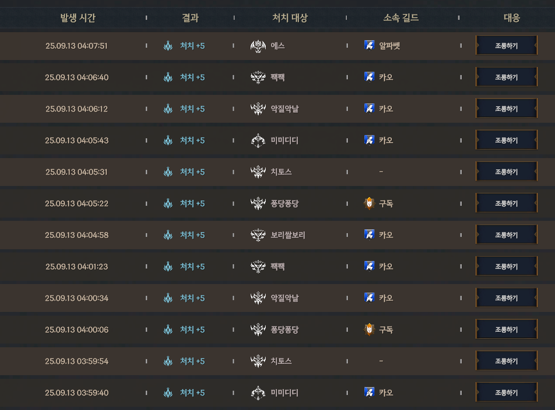Click the 카오 guild emblem in the 04:06:40 row

pyautogui.click(x=369, y=77)
